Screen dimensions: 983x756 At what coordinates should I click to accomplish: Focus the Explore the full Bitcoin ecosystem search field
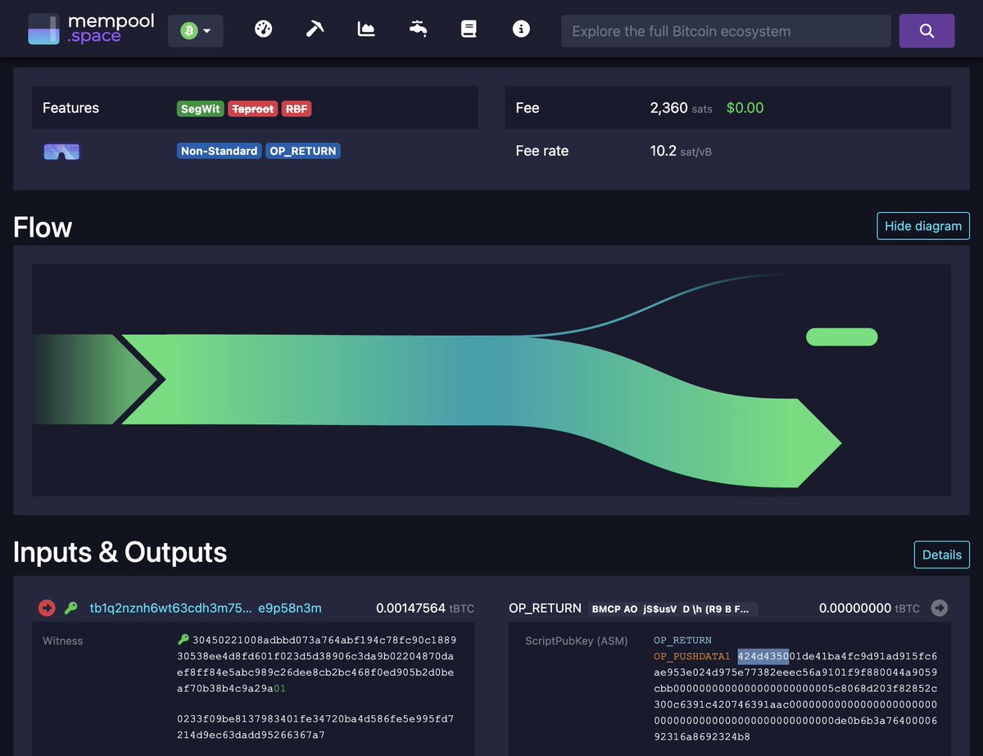click(726, 31)
